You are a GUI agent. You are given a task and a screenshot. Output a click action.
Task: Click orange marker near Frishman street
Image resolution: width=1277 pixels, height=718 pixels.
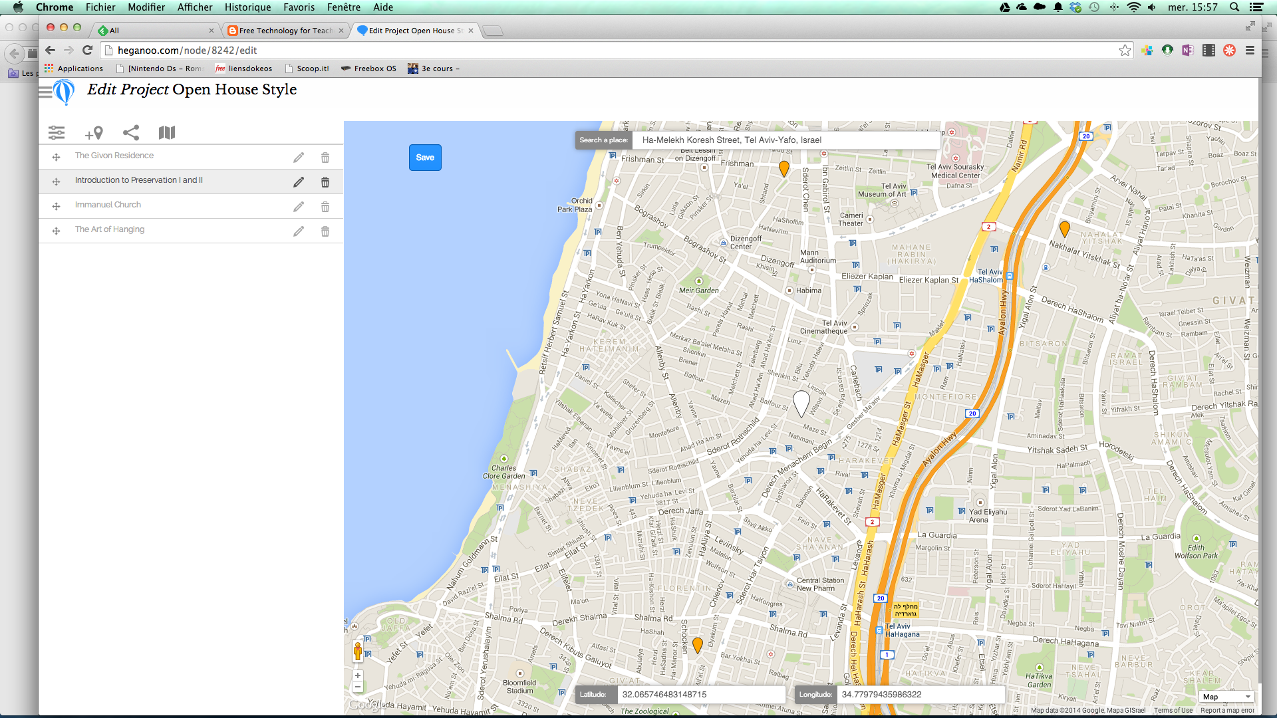[784, 169]
